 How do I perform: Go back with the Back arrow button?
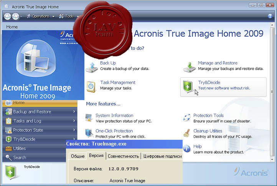tap(8, 16)
